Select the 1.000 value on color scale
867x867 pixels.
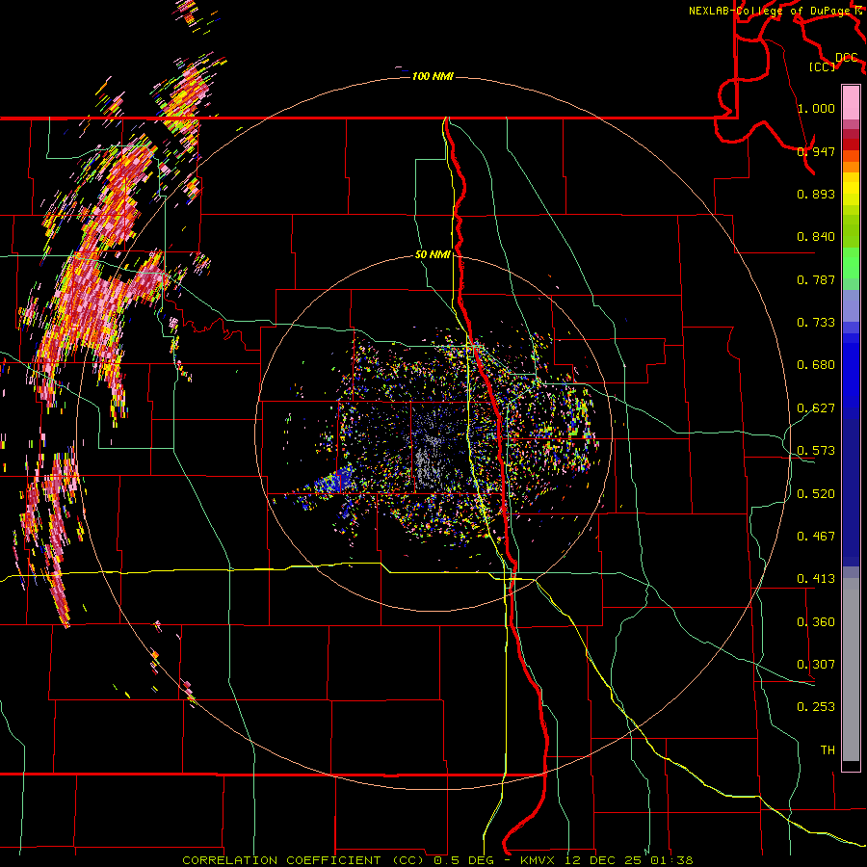(816, 108)
